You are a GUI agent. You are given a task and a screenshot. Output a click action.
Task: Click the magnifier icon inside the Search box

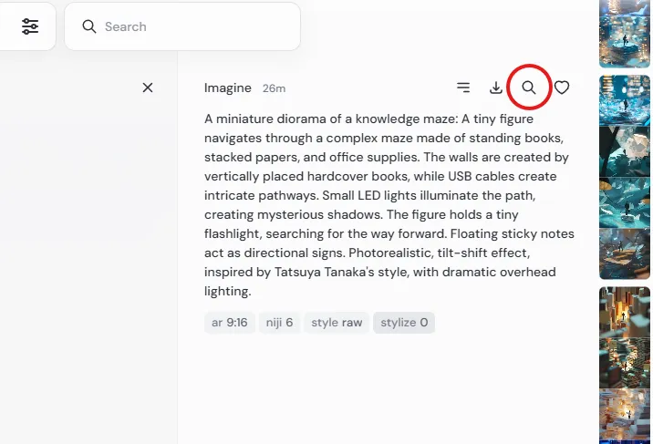89,26
